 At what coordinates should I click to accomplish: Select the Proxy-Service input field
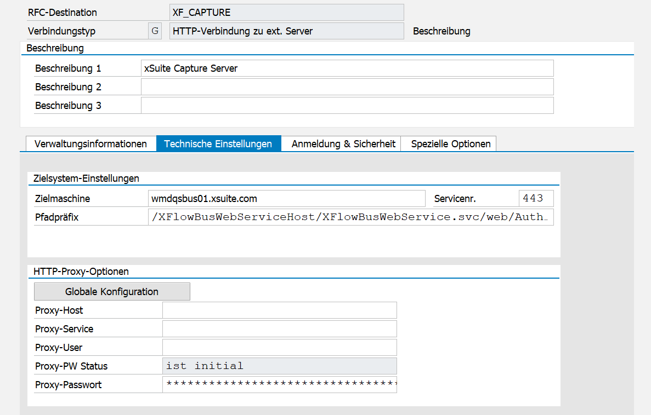pos(279,328)
